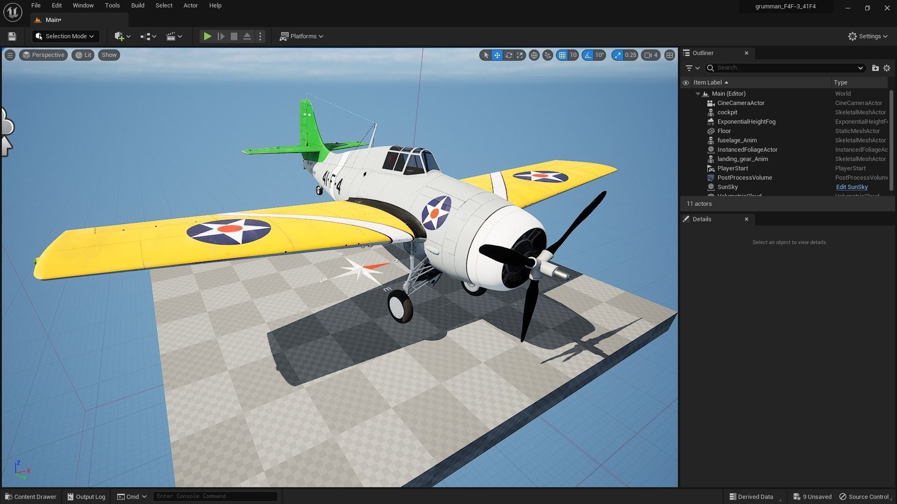Viewport: 897px width, 504px height.
Task: Open the Build menu
Action: (x=138, y=6)
